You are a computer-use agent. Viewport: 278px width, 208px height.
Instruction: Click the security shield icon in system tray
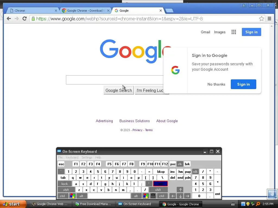(248, 204)
